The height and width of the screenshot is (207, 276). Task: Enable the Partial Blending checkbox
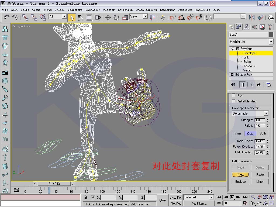234,101
